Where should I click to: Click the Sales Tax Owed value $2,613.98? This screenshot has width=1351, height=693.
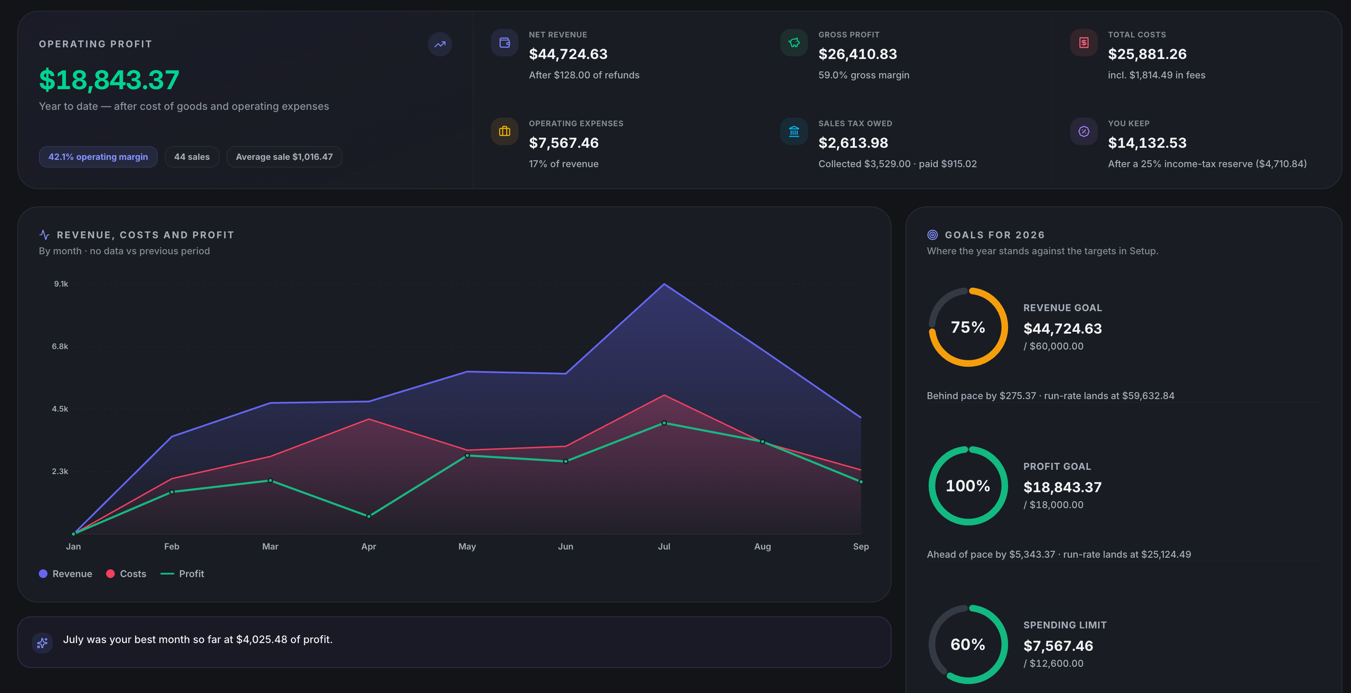[853, 143]
